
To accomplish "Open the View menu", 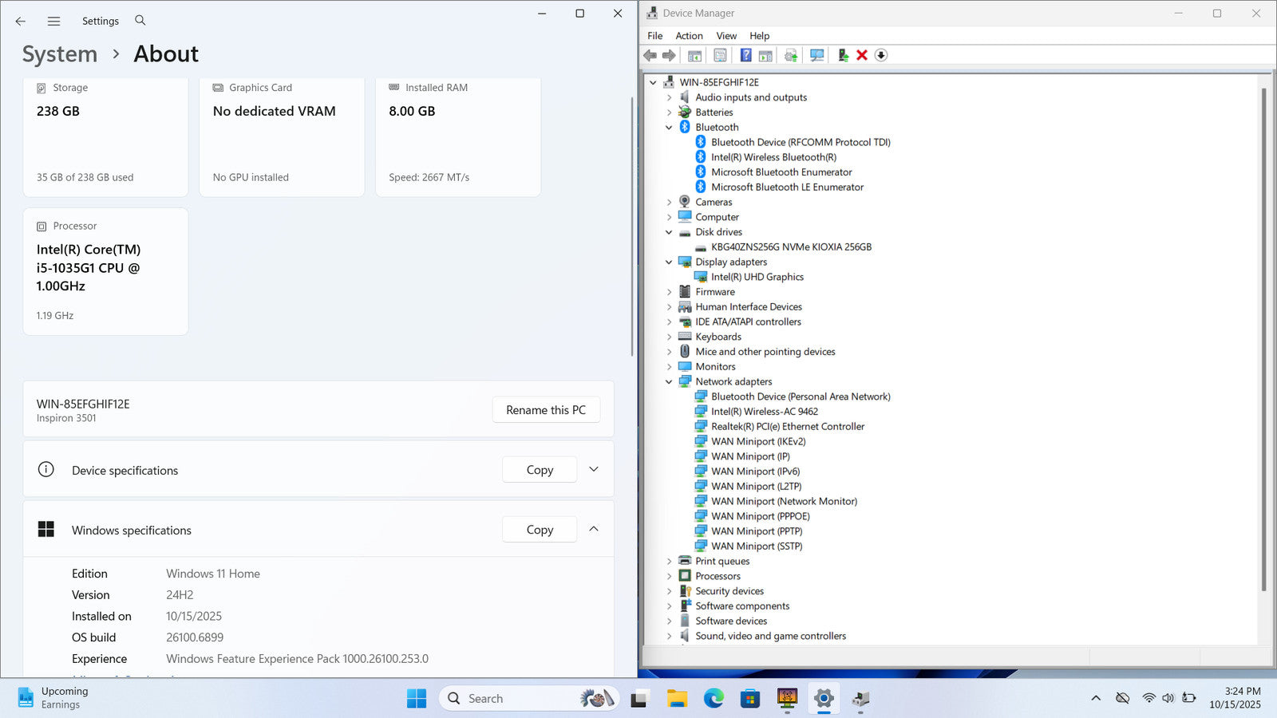I will 726,36.
